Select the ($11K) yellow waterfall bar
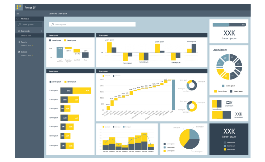Image resolution: width=265 pixels, height=162 pixels. click(x=68, y=48)
